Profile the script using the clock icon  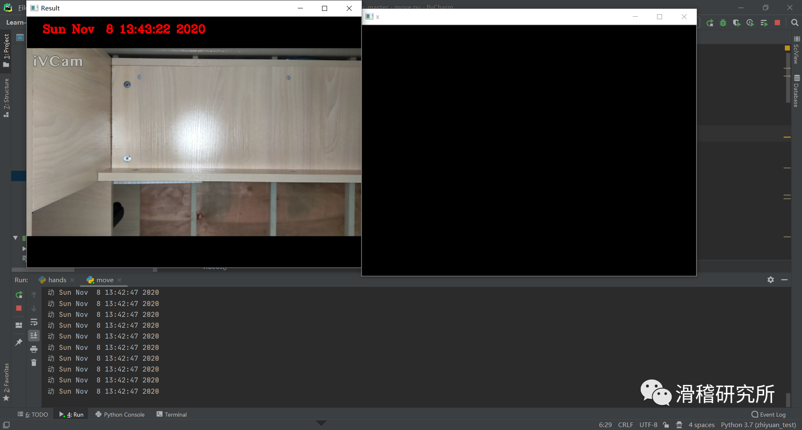tap(750, 23)
